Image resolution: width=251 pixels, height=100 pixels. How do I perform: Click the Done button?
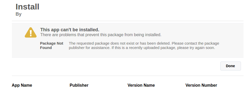[230, 66]
